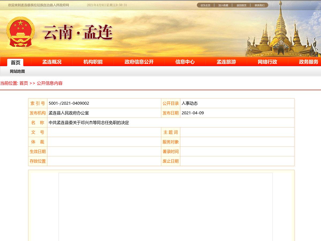Click the publish date 2021-04-09

pyautogui.click(x=193, y=113)
